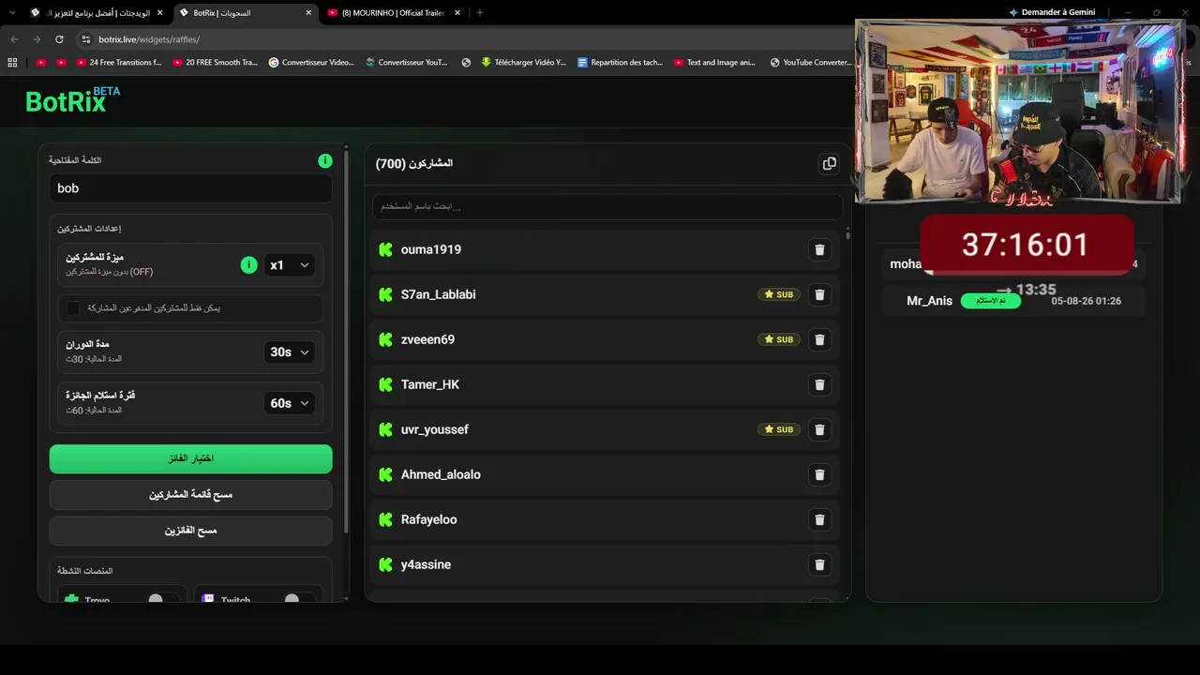Delete Rafayeloo with the trash icon
Screen dimensions: 1200x675
[x=819, y=519]
